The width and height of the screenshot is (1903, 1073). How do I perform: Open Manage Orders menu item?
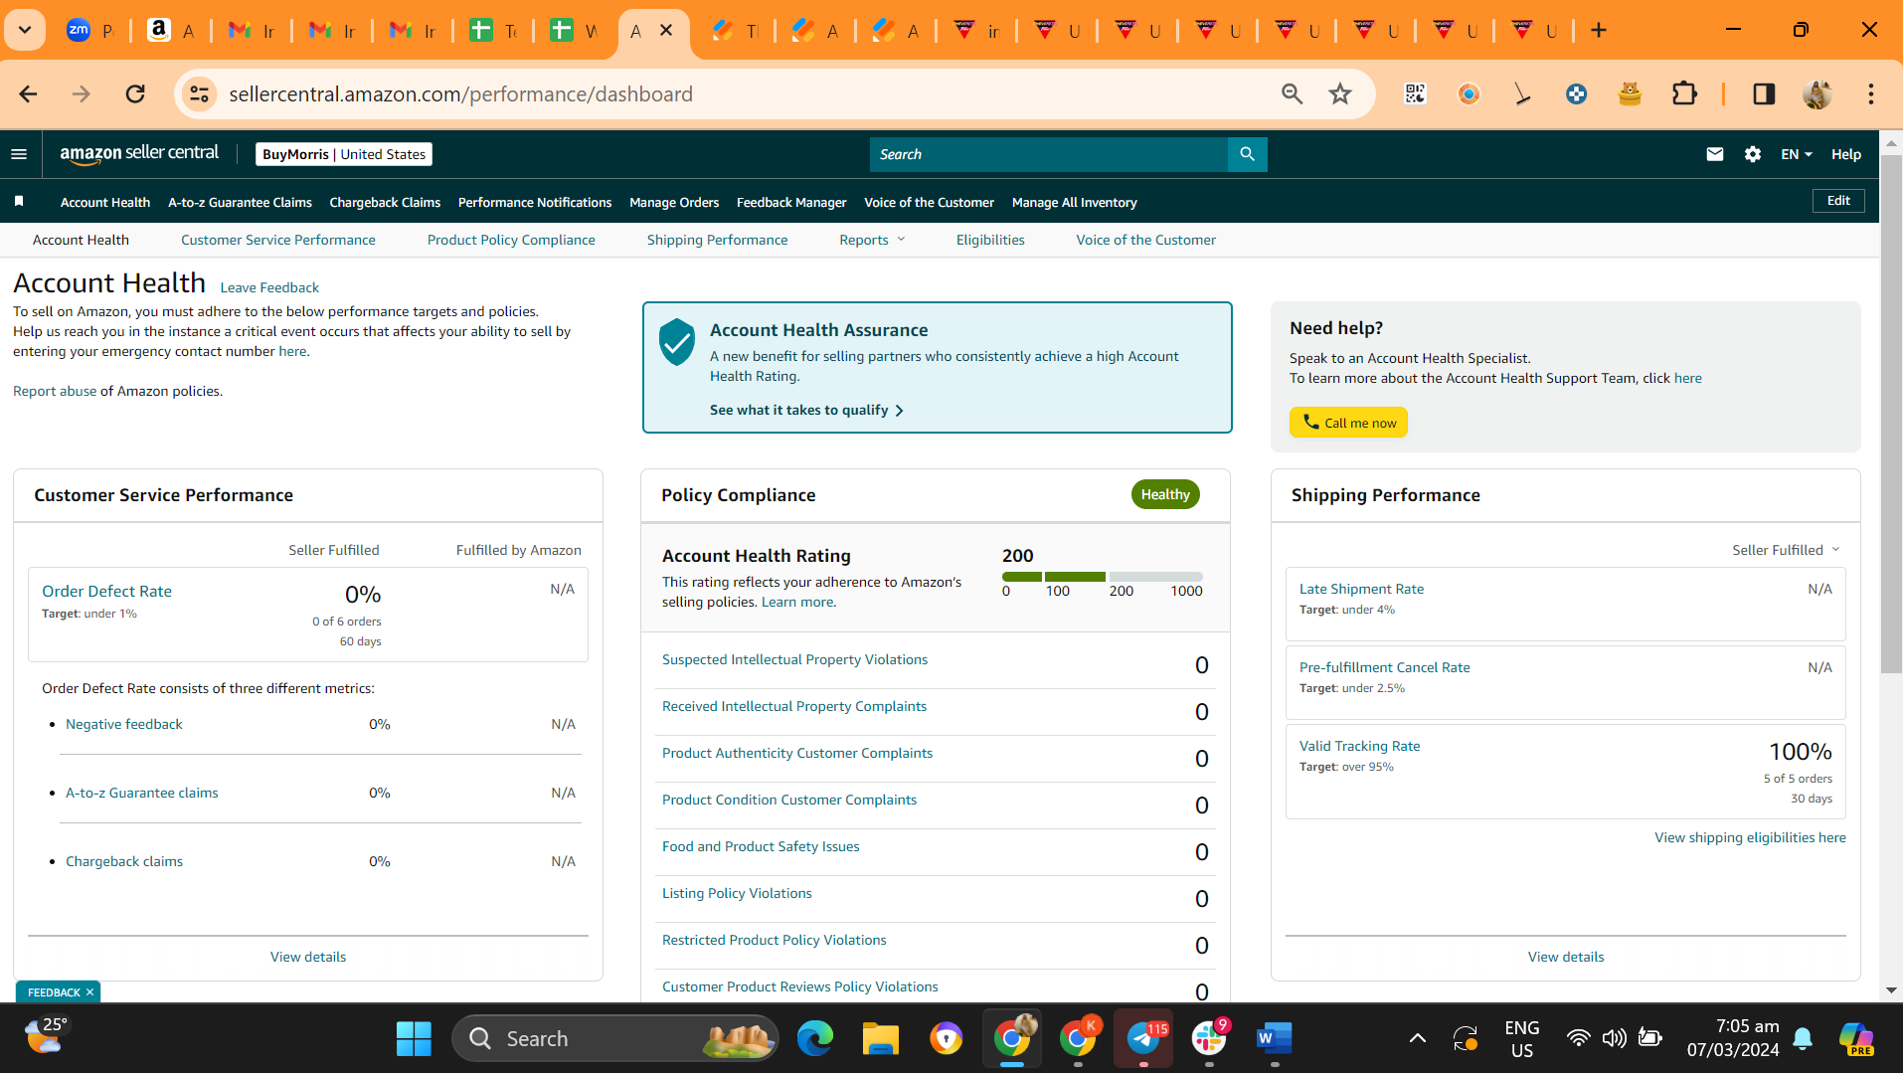point(674,202)
